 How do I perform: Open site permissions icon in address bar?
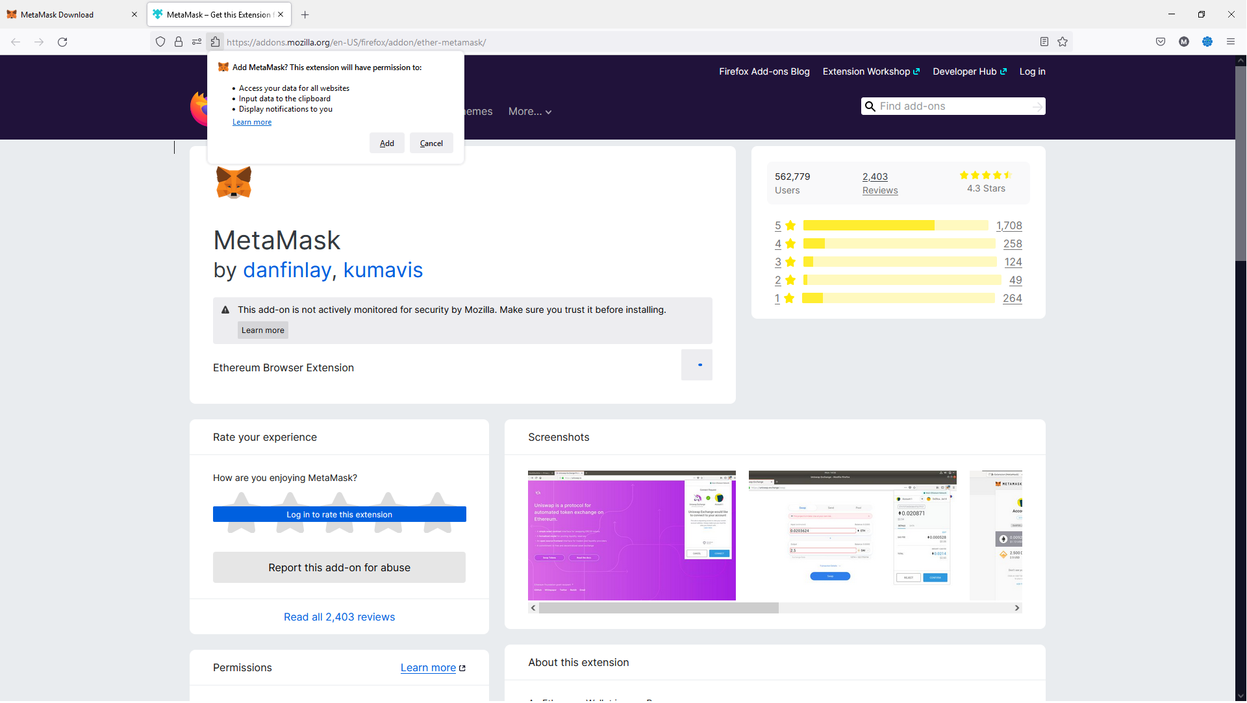197,42
